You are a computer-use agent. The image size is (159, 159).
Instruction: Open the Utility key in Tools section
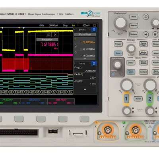[x=131, y=62]
